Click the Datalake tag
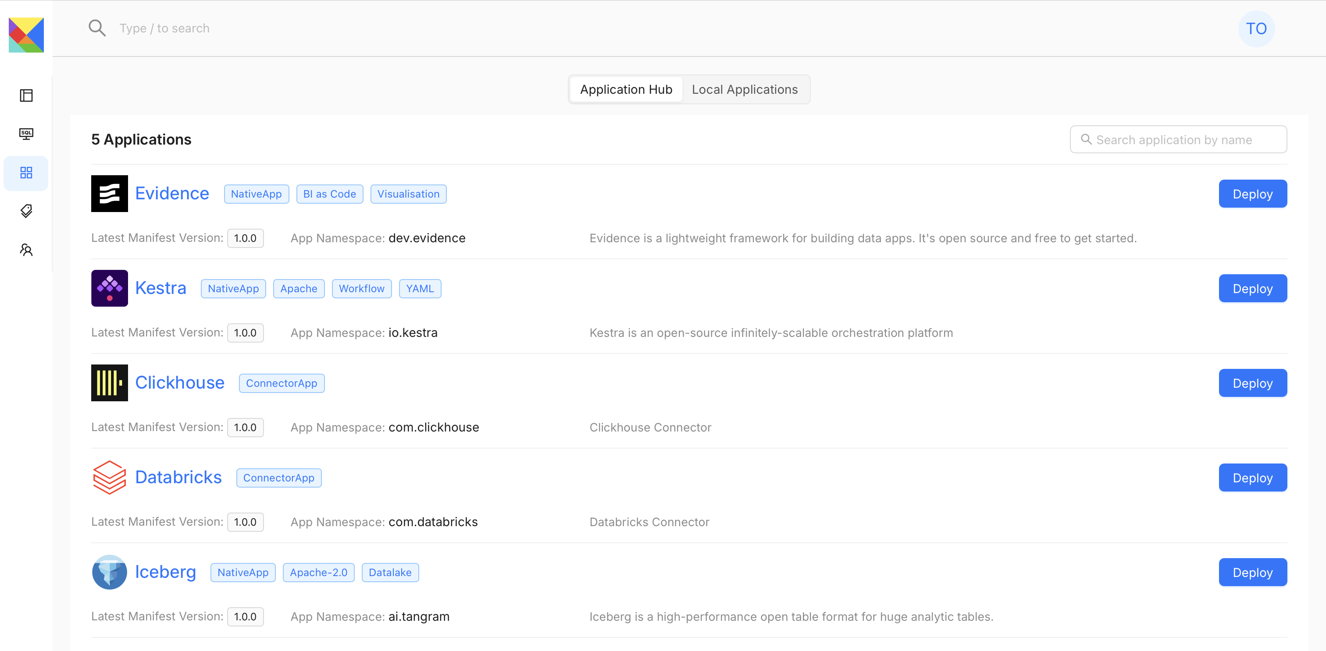The image size is (1326, 651). click(390, 572)
